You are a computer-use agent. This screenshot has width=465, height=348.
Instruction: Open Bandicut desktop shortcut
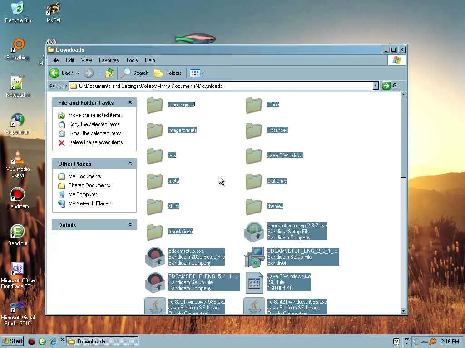18,235
